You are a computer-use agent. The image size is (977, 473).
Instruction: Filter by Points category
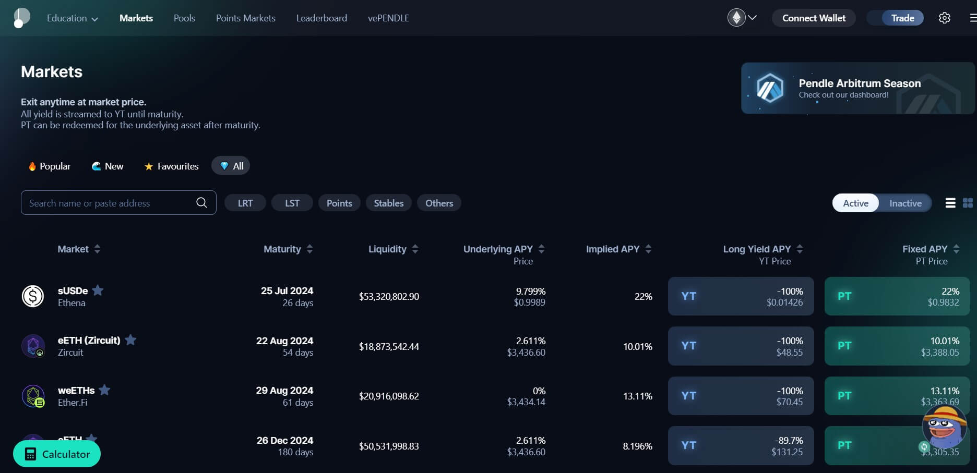[339, 203]
